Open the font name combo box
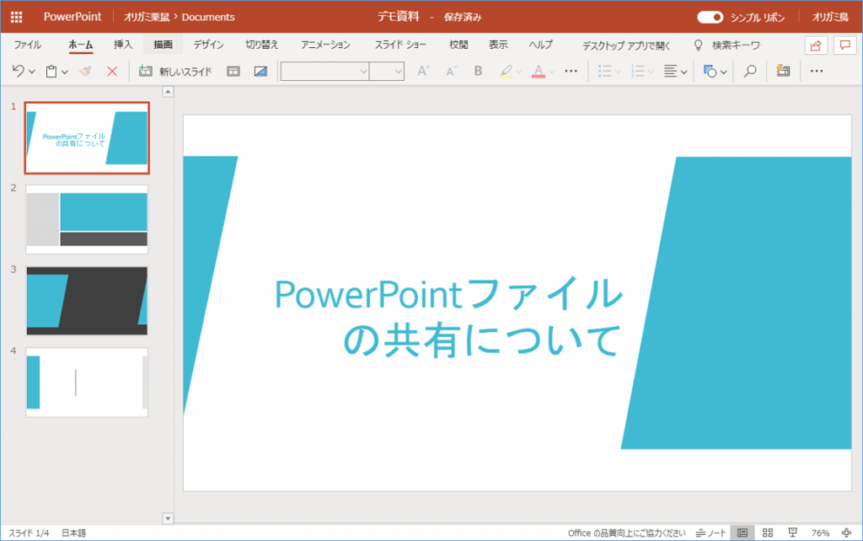863x541 pixels. pos(324,71)
